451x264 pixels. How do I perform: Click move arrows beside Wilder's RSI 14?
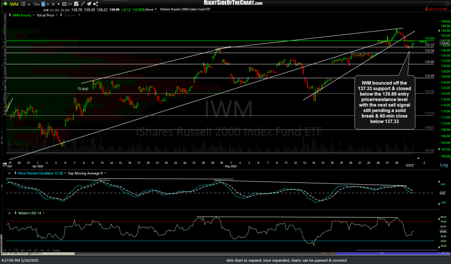(16, 213)
